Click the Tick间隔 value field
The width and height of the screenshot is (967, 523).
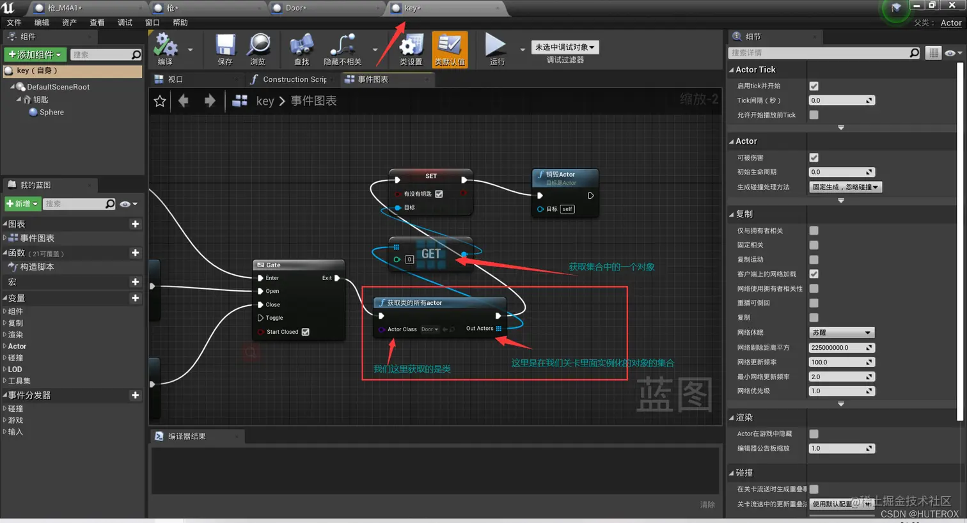[x=841, y=100]
